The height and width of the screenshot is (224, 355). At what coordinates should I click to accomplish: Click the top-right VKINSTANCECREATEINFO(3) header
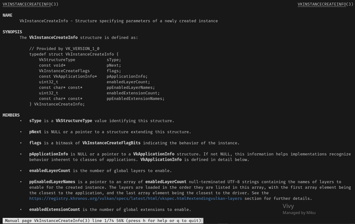click(325, 4)
